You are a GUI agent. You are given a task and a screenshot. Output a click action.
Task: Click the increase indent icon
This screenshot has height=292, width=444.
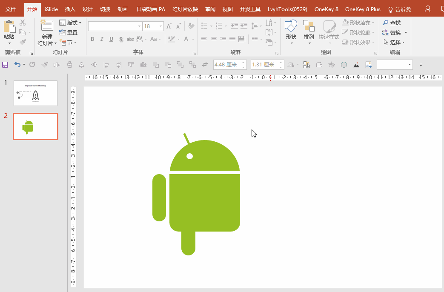[x=244, y=26]
